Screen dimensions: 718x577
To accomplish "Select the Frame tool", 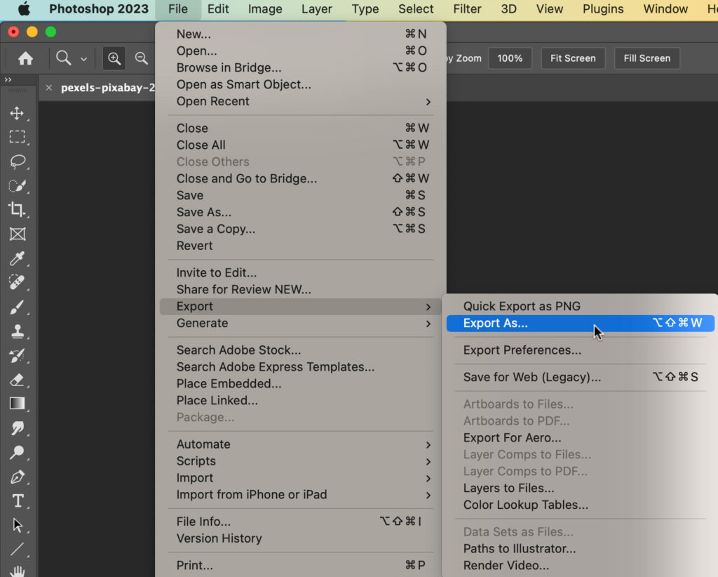I will point(17,234).
